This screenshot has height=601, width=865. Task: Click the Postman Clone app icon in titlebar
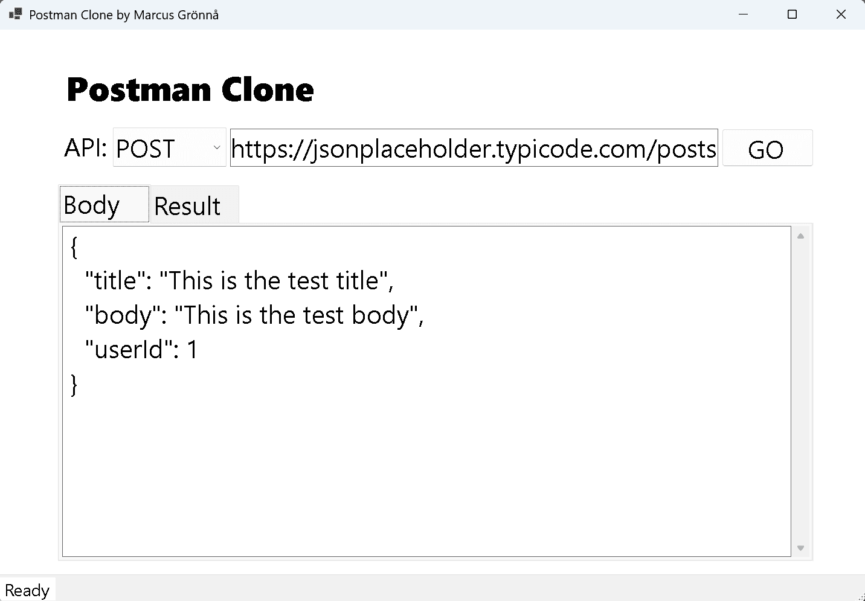[14, 14]
